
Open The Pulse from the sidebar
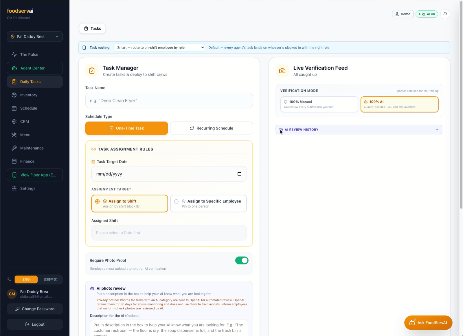[x=35, y=54]
